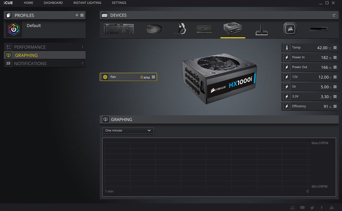Click the chat bubble icon in the footer
This screenshot has height=211, width=342.
pos(302,207)
